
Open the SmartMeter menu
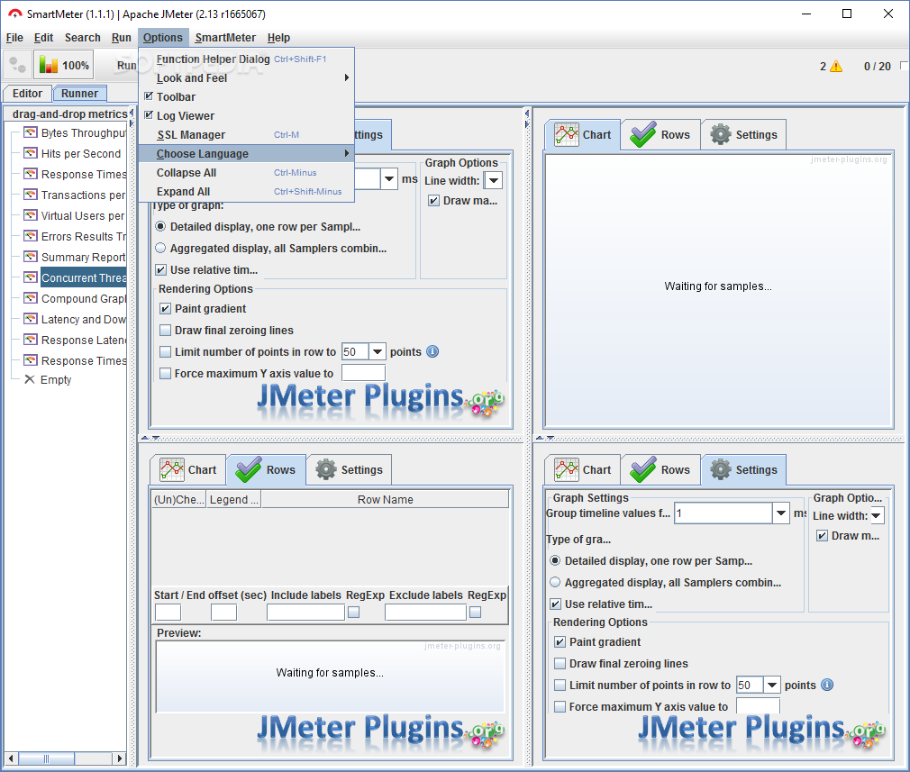coord(225,38)
